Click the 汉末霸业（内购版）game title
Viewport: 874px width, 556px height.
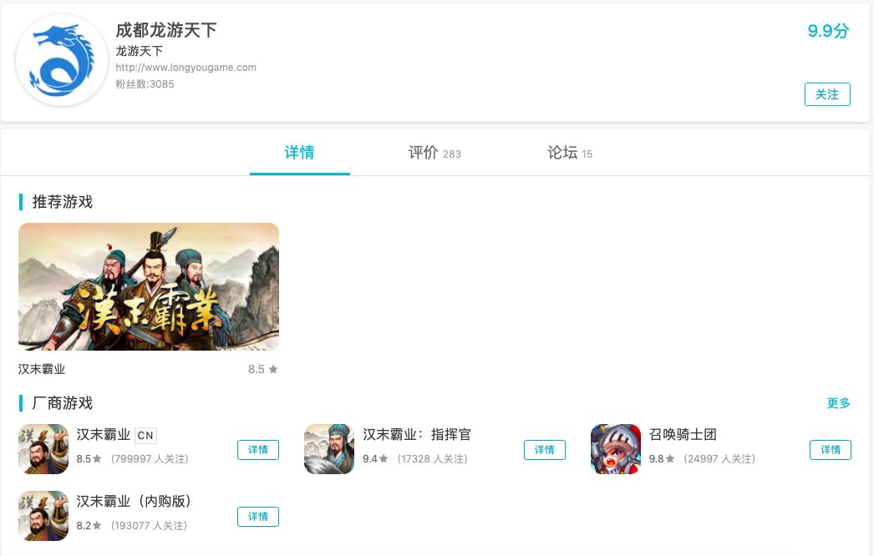(x=134, y=502)
